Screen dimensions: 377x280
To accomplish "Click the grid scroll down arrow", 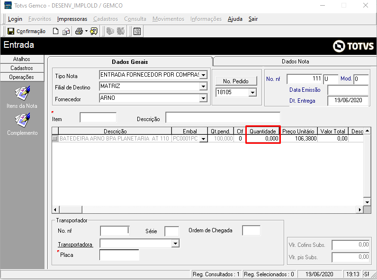I will pos(367,202).
